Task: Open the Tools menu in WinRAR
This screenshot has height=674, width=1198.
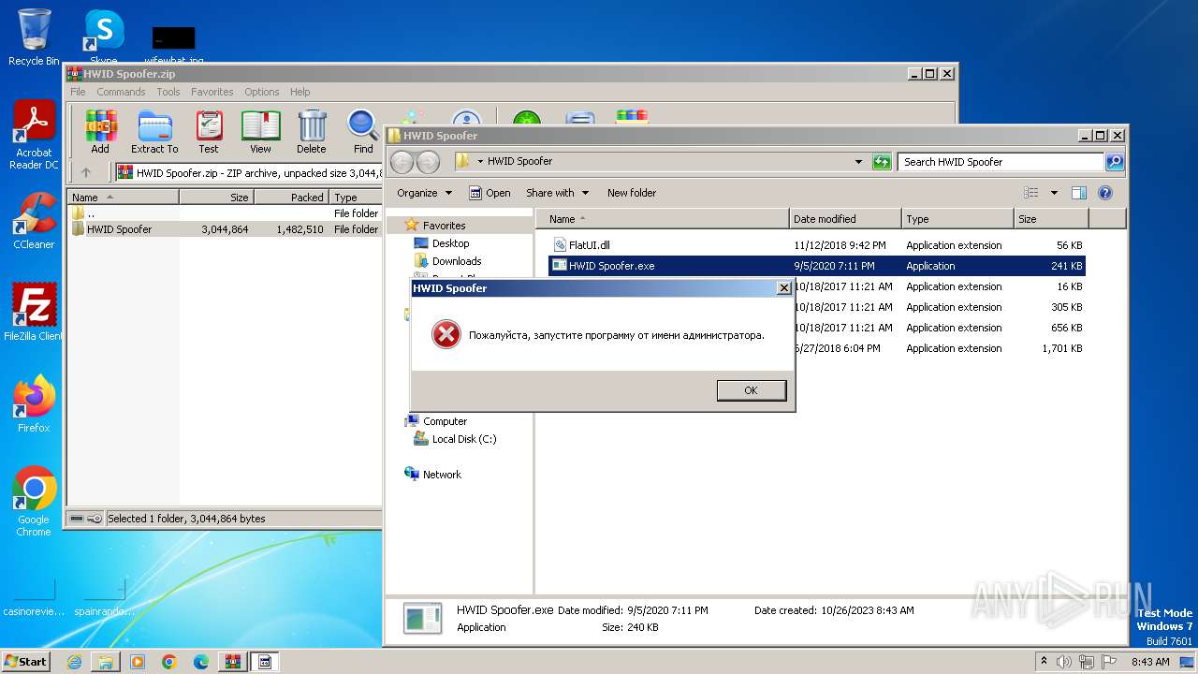Action: pos(168,92)
